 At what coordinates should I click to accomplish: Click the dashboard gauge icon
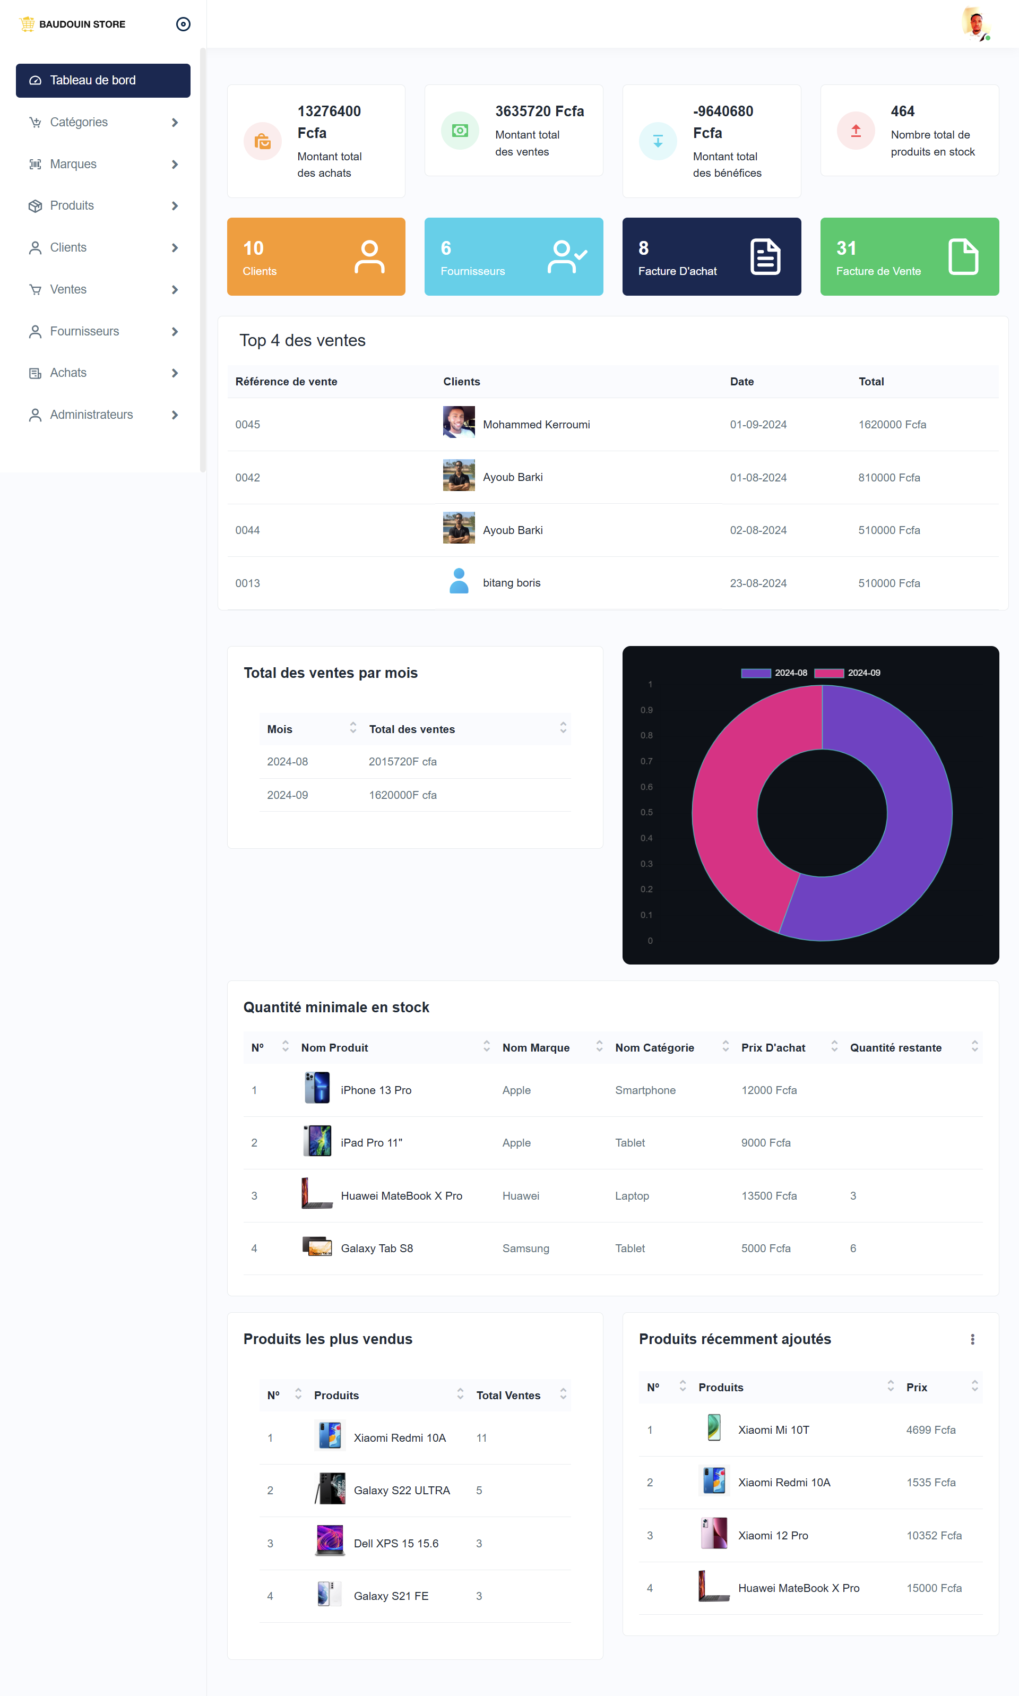point(35,80)
